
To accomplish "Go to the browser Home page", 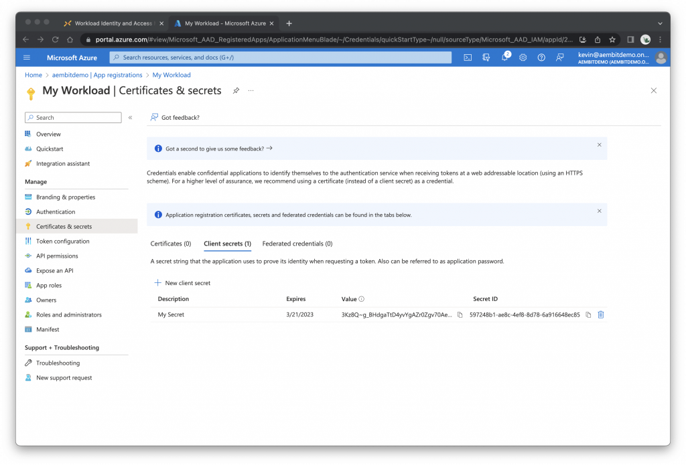I will click(x=70, y=39).
